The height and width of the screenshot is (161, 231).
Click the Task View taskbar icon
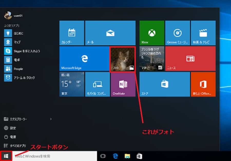click(x=103, y=156)
